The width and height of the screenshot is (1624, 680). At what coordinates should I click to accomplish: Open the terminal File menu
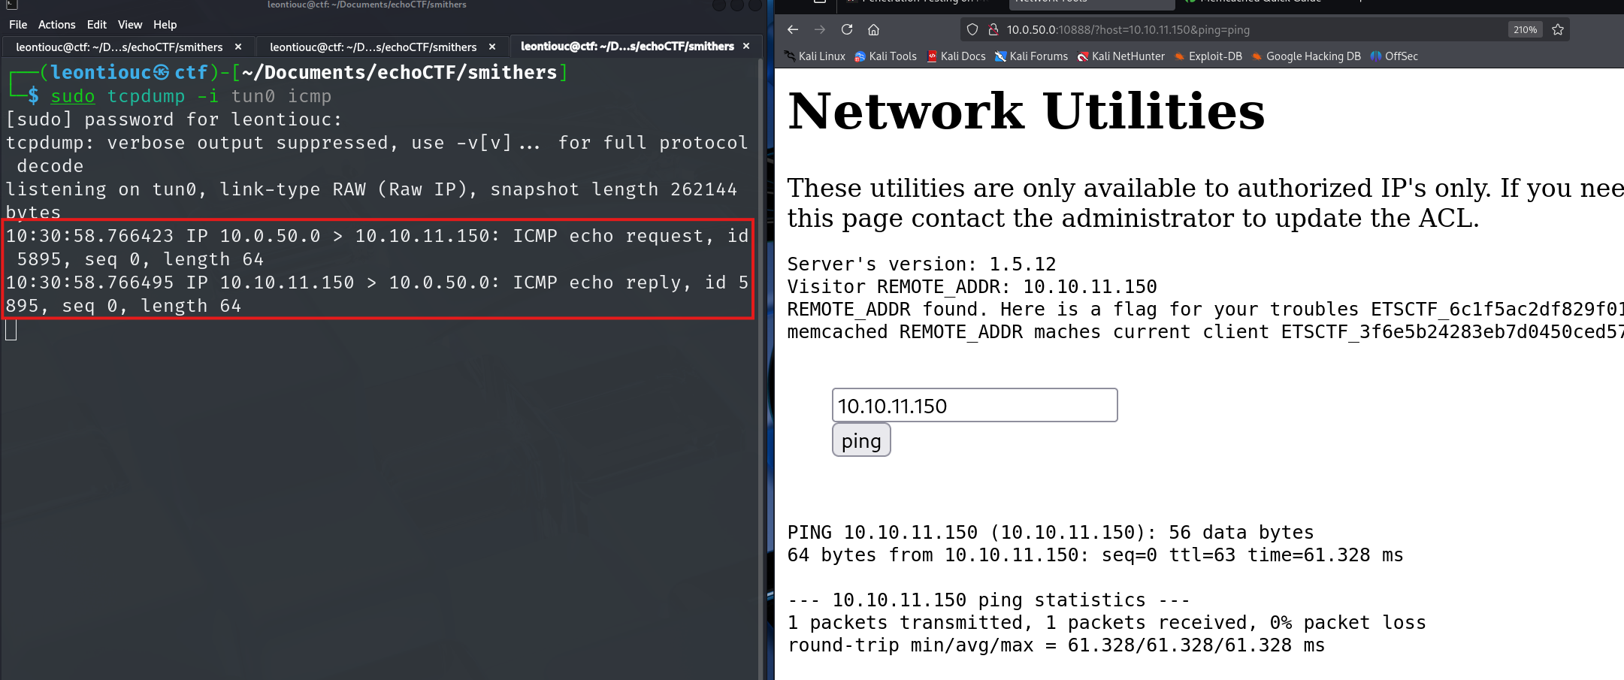tap(18, 25)
